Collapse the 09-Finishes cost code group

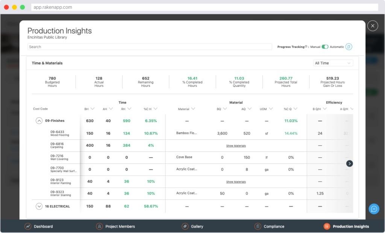tap(39, 121)
